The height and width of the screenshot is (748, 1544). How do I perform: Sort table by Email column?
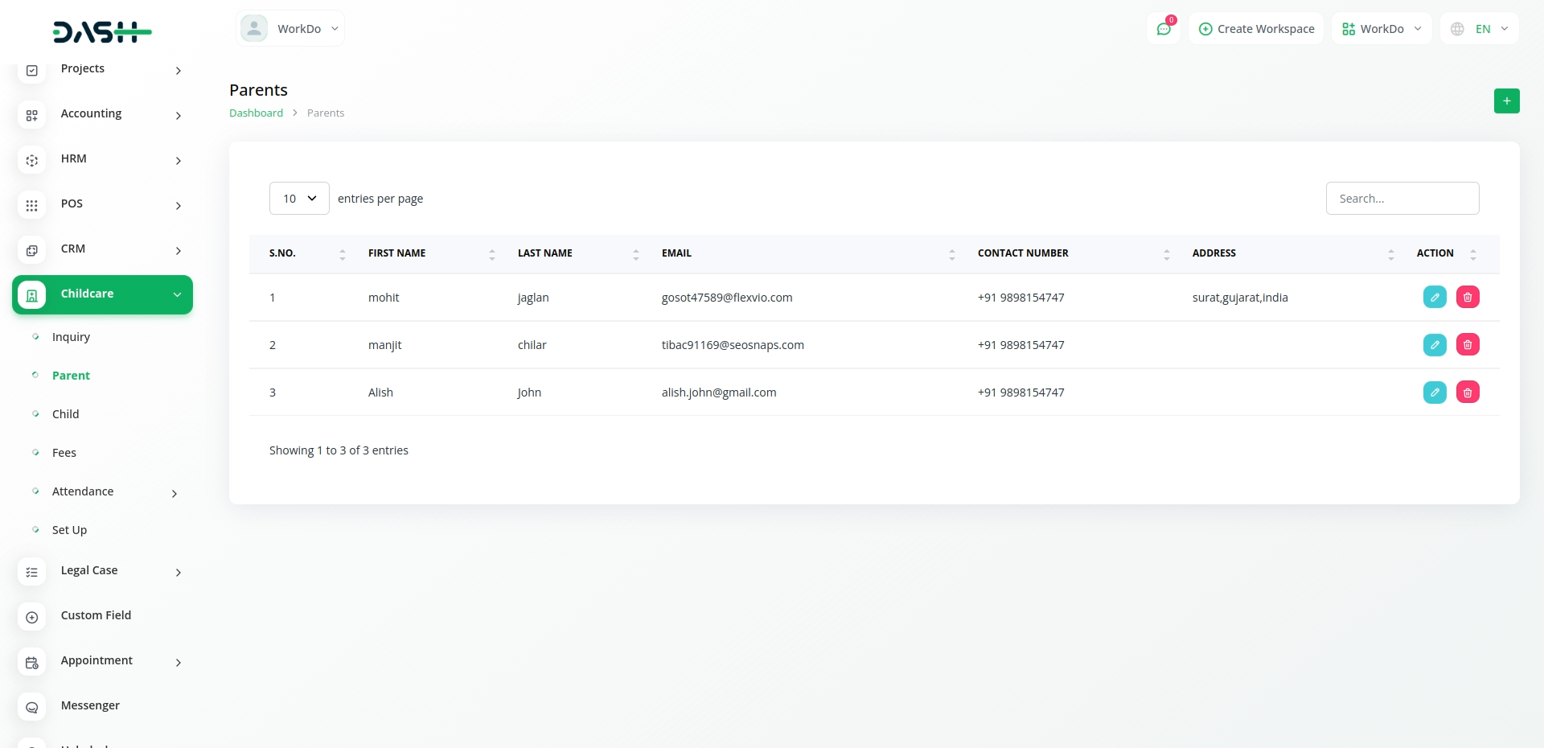pyautogui.click(x=676, y=253)
